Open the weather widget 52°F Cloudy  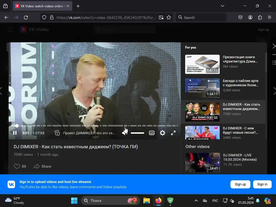click(x=15, y=201)
